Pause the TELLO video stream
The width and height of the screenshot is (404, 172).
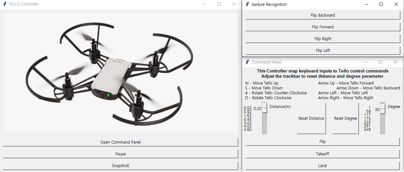point(120,154)
